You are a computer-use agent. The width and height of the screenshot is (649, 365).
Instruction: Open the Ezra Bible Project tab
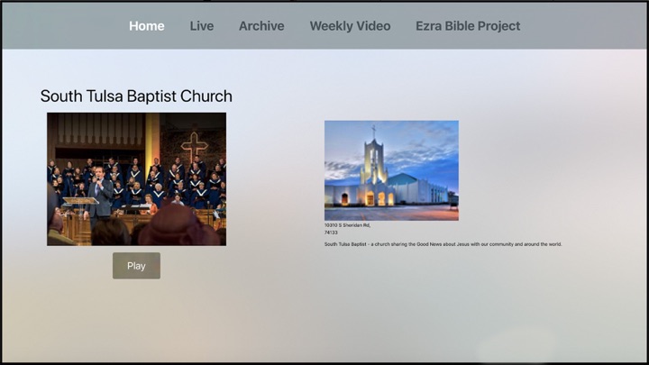468,26
